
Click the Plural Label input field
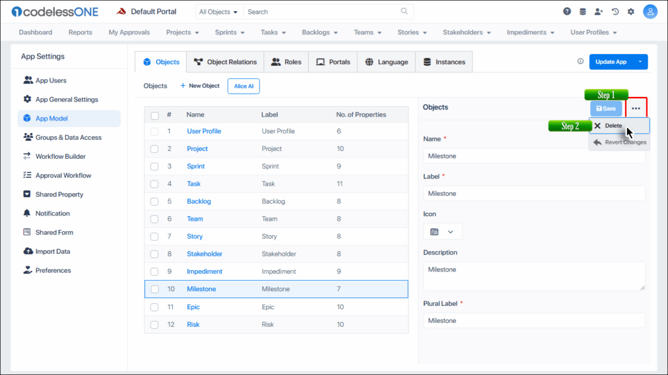coord(534,321)
